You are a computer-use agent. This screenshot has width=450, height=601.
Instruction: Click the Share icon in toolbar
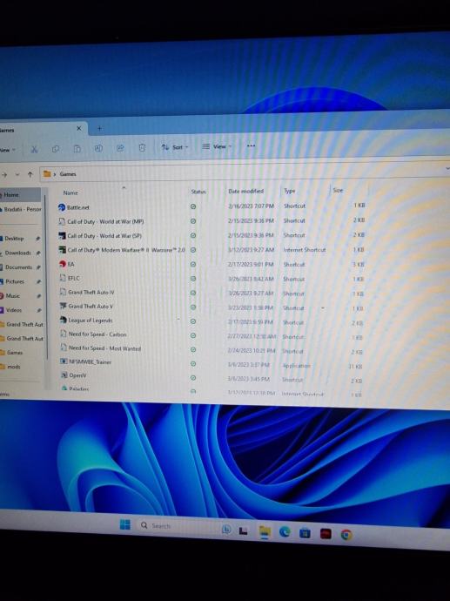[120, 148]
